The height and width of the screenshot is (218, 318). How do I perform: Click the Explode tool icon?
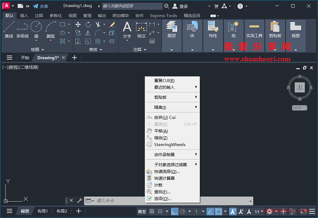(x=112, y=33)
